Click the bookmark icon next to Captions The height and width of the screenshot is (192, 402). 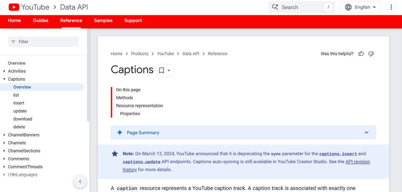coord(161,71)
